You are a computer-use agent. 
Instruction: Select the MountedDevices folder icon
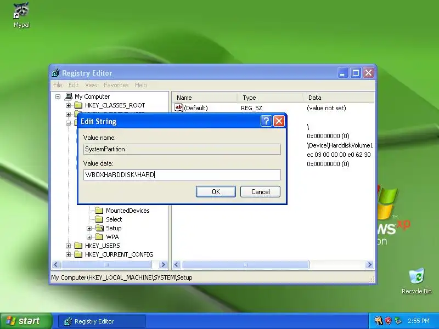pyautogui.click(x=99, y=211)
